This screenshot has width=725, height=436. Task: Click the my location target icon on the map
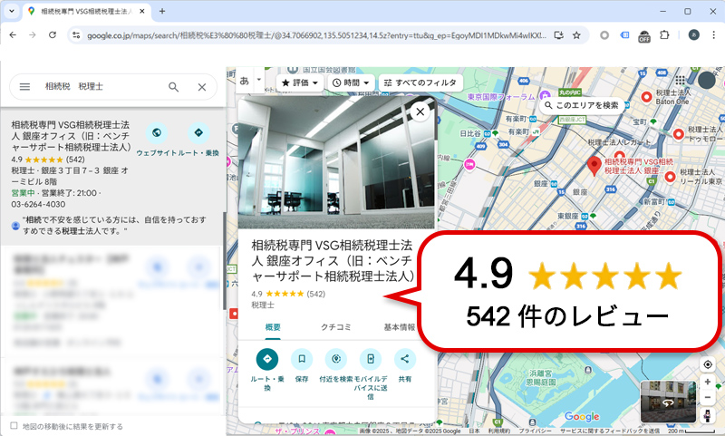pyautogui.click(x=708, y=364)
